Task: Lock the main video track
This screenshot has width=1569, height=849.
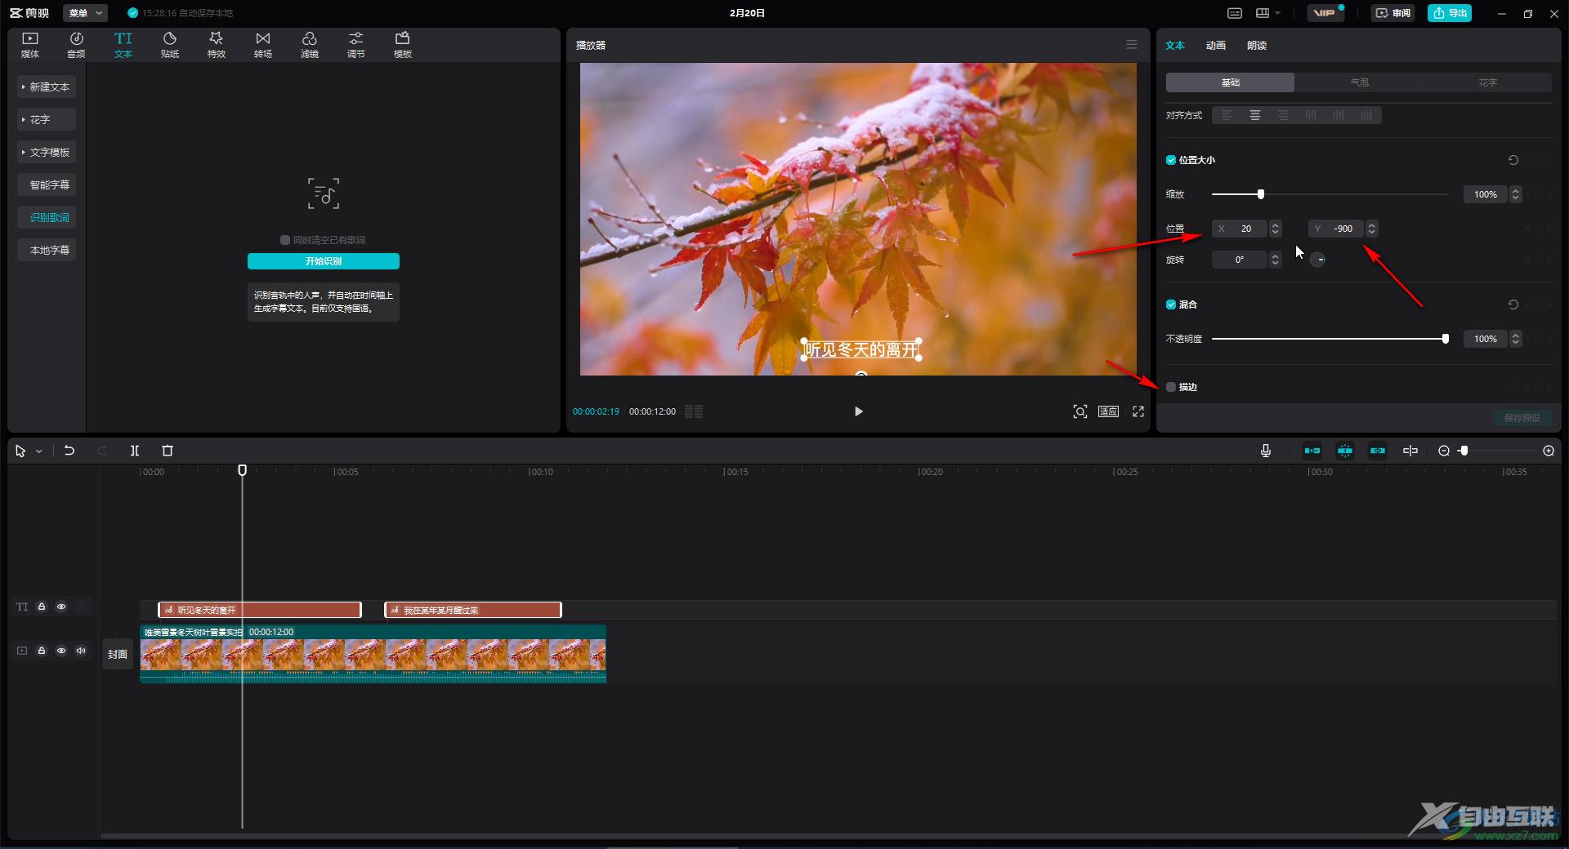Action: point(42,651)
